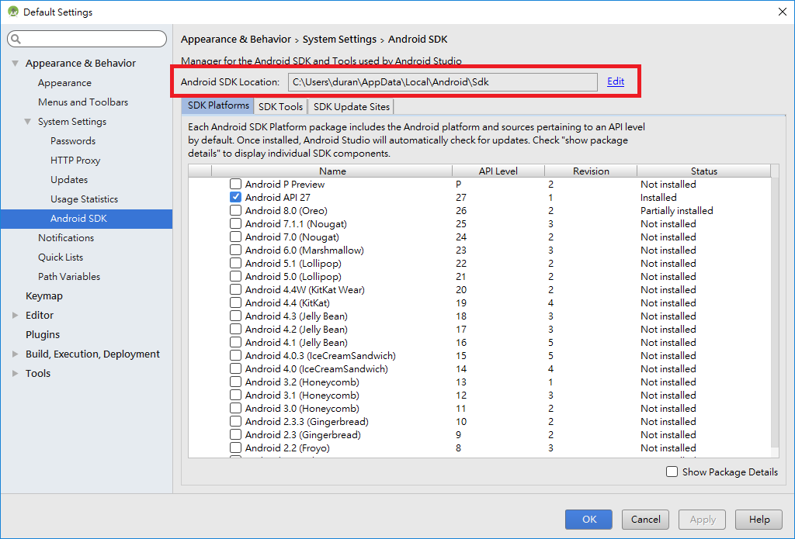This screenshot has height=539, width=795.
Task: Check Android 8.0 (Oreo)
Action: tap(235, 210)
